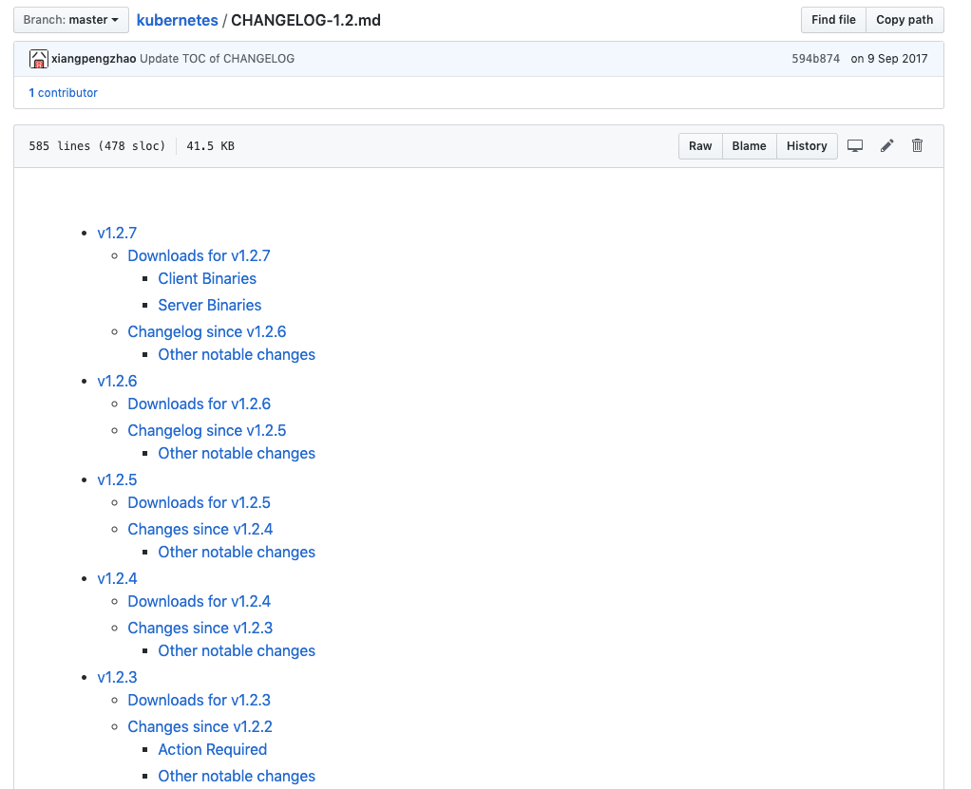Jump to the v1.2.5 section

point(117,479)
